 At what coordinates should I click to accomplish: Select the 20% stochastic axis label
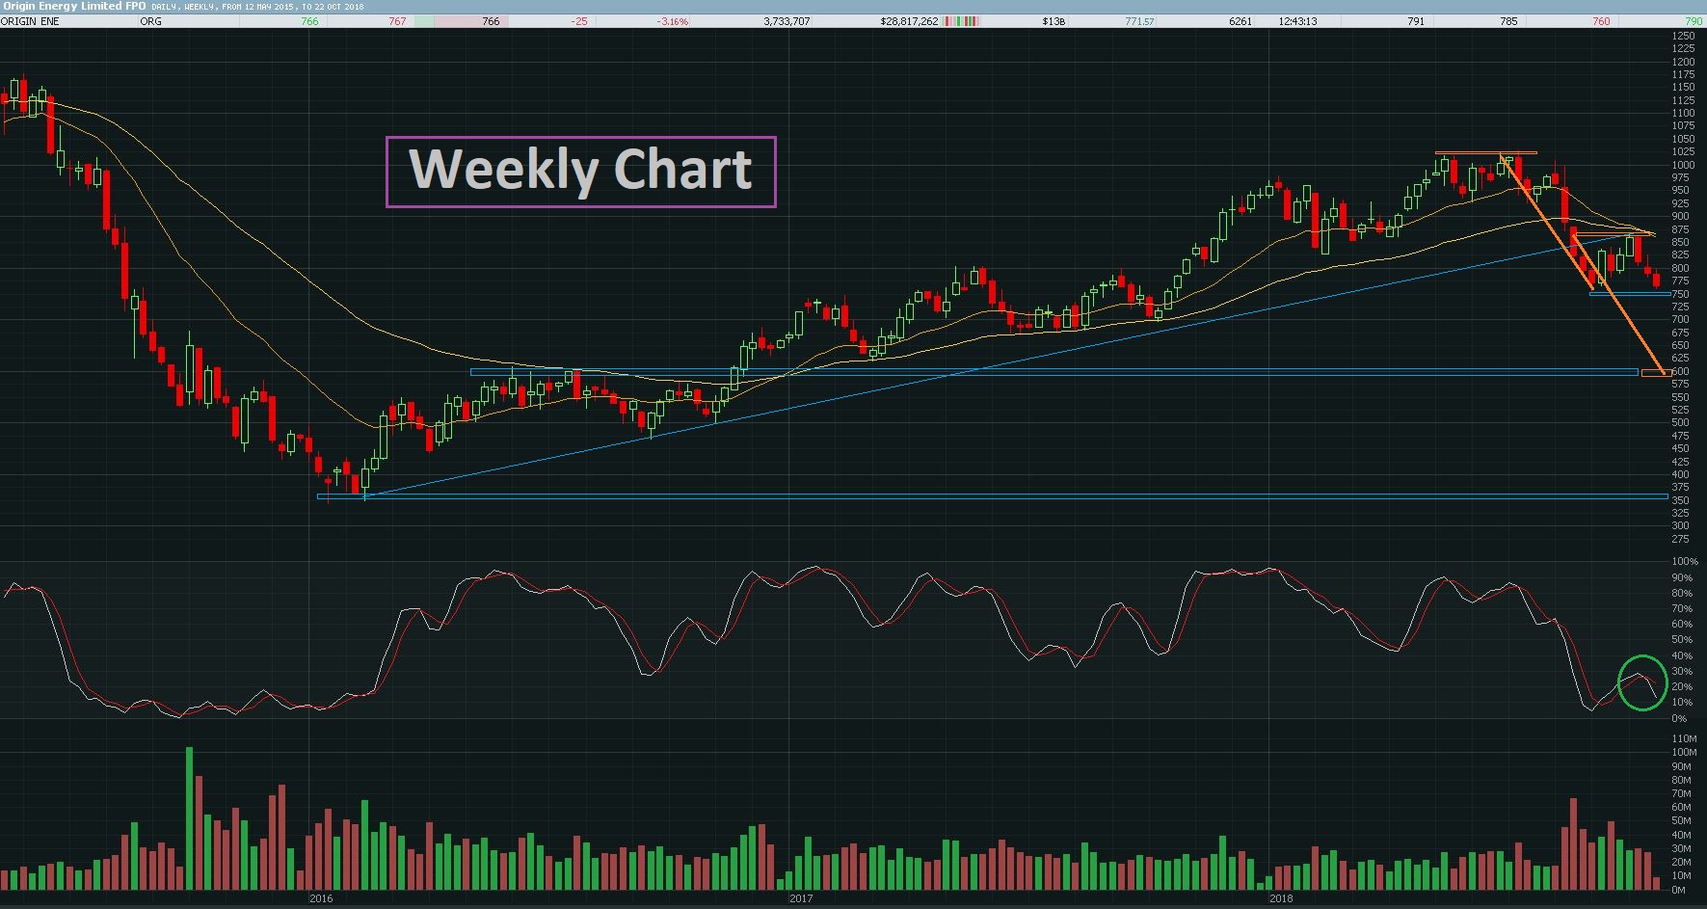tap(1682, 687)
